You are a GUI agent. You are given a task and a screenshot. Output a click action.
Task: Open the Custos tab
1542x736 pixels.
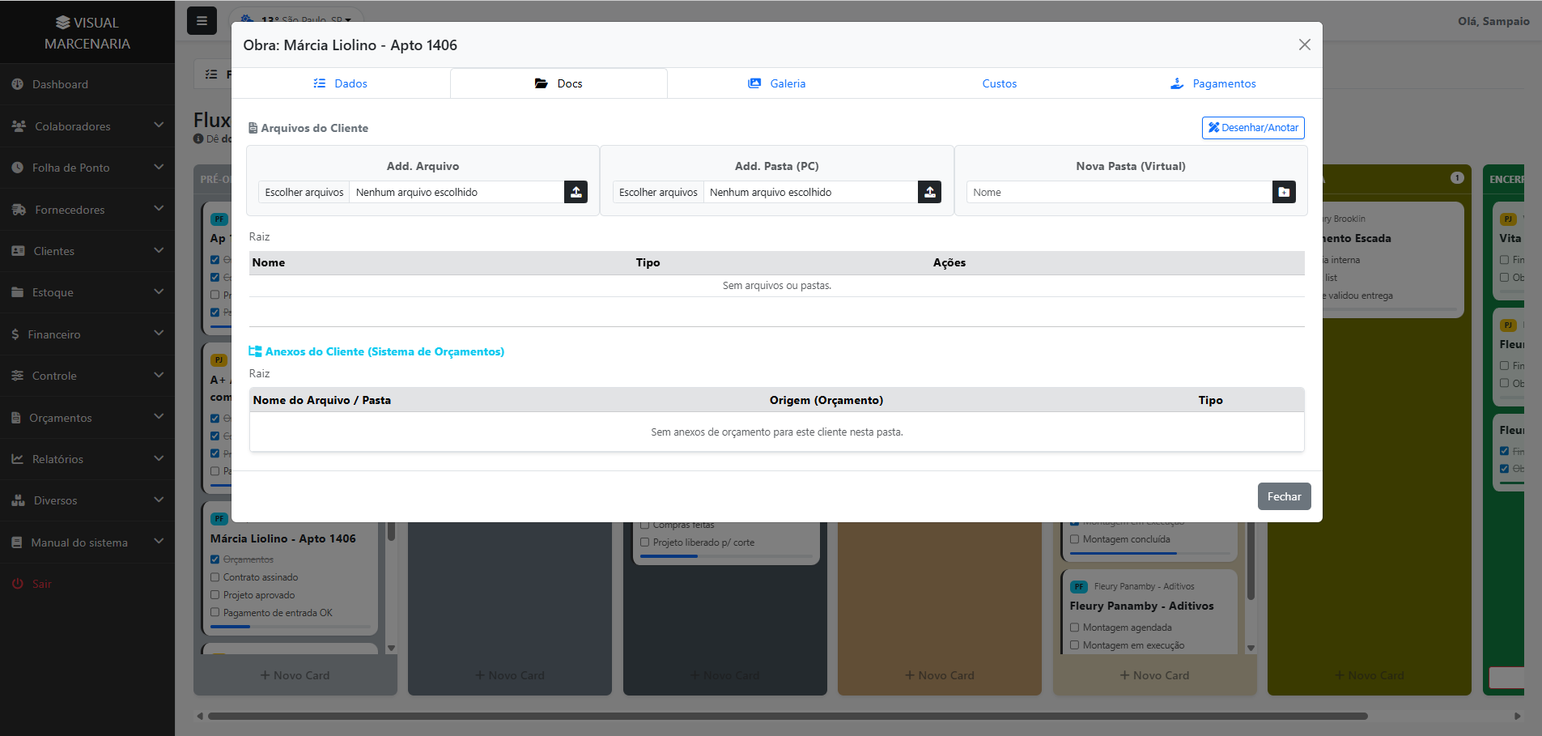click(x=1000, y=83)
